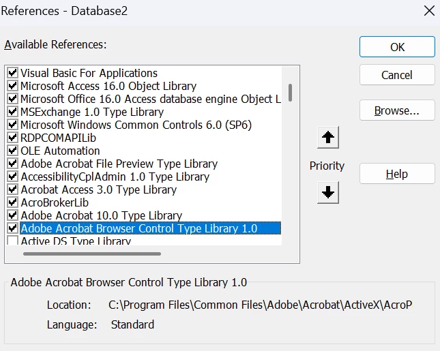The height and width of the screenshot is (351, 440).
Task: Uncheck the Microsoft Windows Common Controls 6.0 checkbox
Action: click(x=13, y=125)
